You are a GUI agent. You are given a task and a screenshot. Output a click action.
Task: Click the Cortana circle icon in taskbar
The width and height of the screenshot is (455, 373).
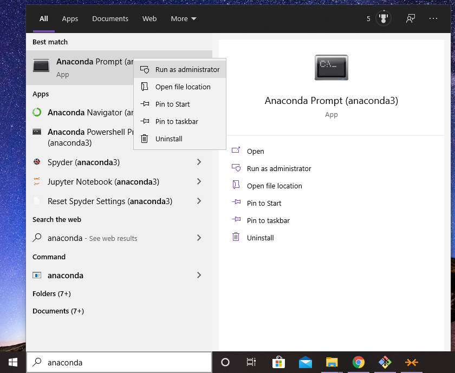coord(225,362)
